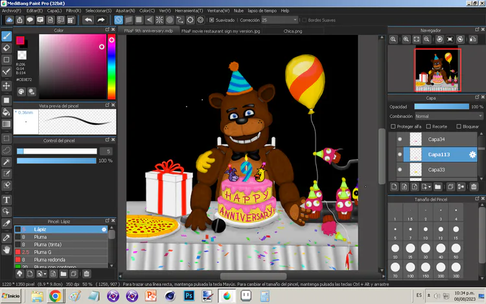Select the Eraser tool in left toolbar
The width and height of the screenshot is (486, 304).
click(6, 47)
